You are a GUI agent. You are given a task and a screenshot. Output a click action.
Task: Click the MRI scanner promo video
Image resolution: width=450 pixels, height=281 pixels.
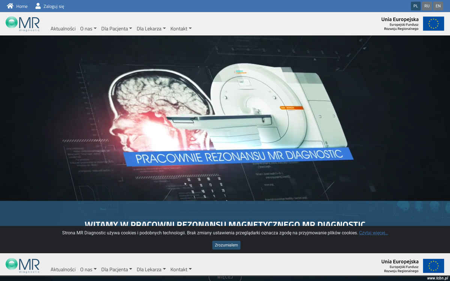tap(225, 118)
